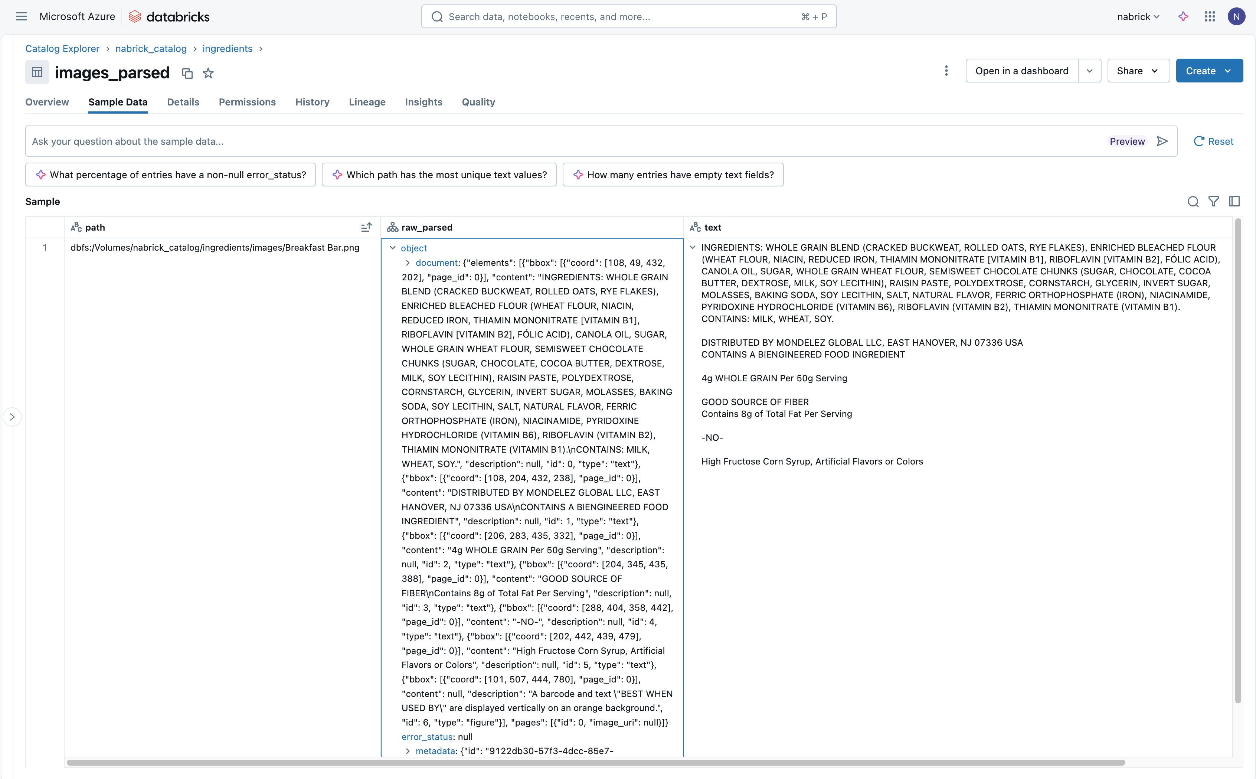This screenshot has width=1256, height=779.
Task: Click the Reset button
Action: click(1213, 141)
